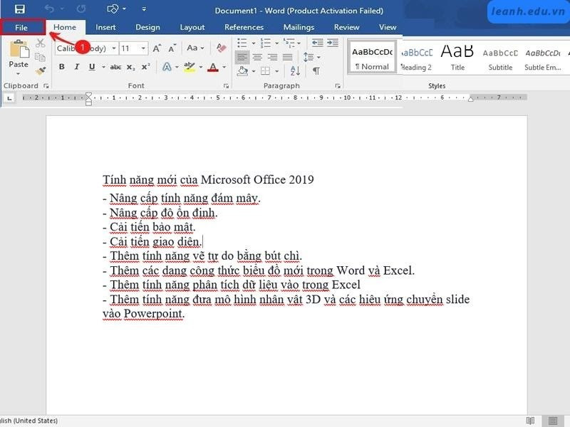Switch to the References tab
Image resolution: width=570 pixels, height=427 pixels.
[244, 27]
